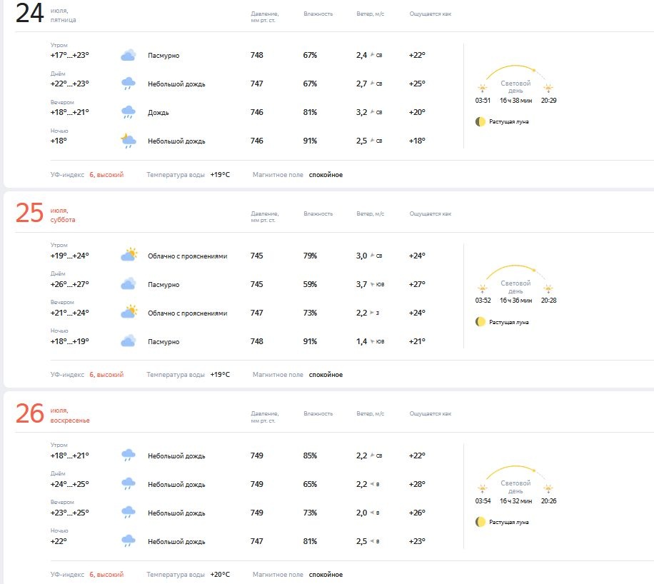Click 'Облачно с прояснениями' July 25 evening
The width and height of the screenshot is (654, 584).
tap(187, 313)
